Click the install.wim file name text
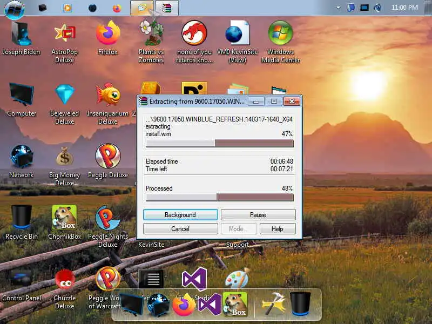The height and width of the screenshot is (324, 432). click(x=158, y=134)
